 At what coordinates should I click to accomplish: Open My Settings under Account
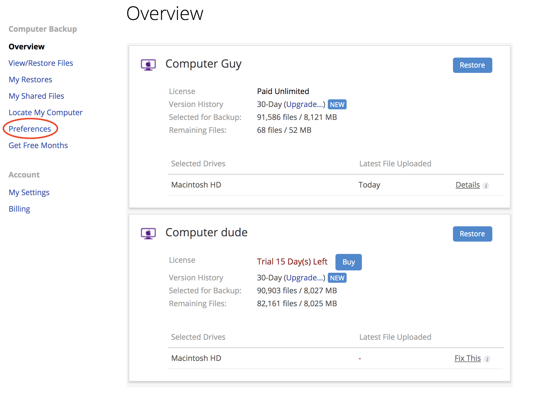[x=29, y=192]
